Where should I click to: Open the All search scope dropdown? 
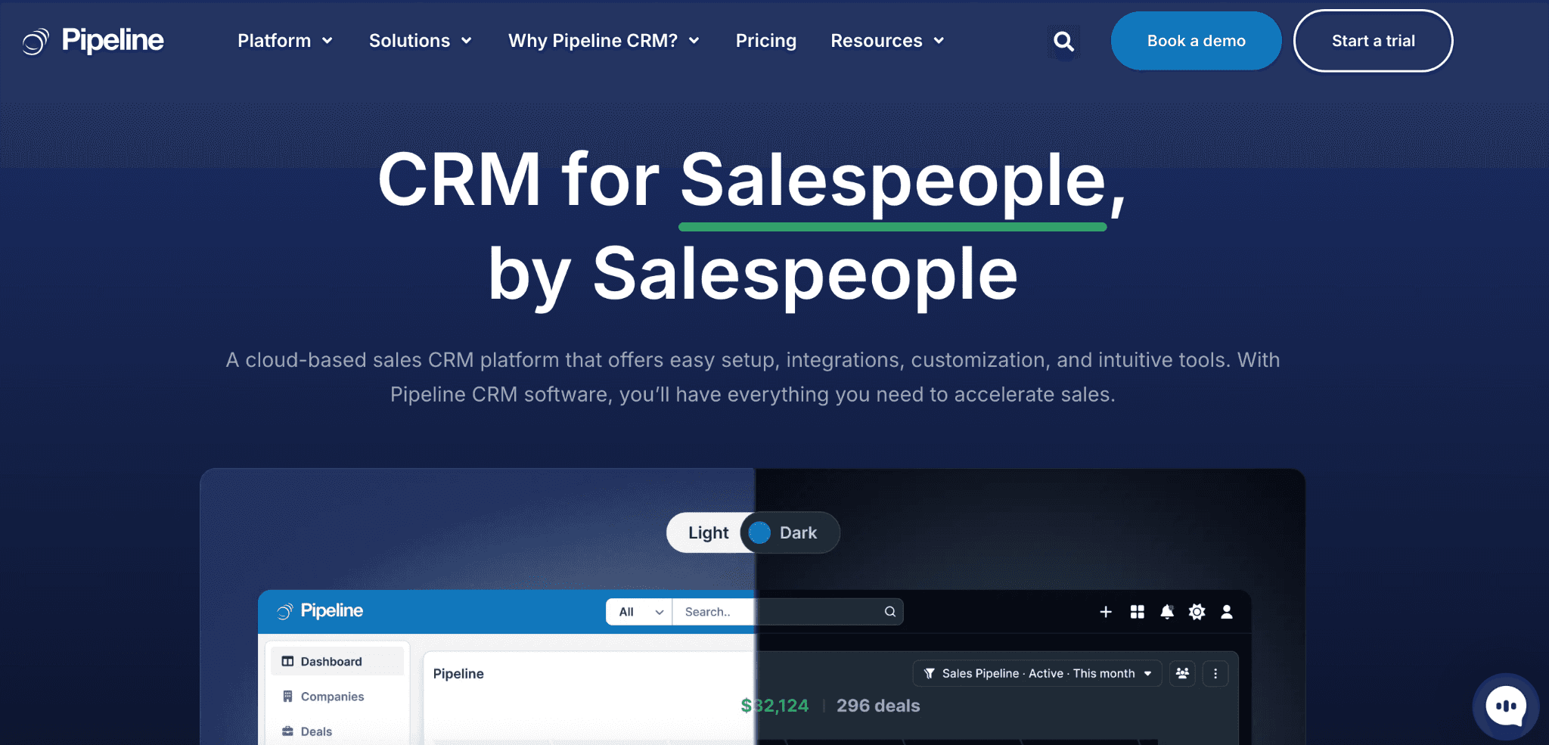(639, 612)
